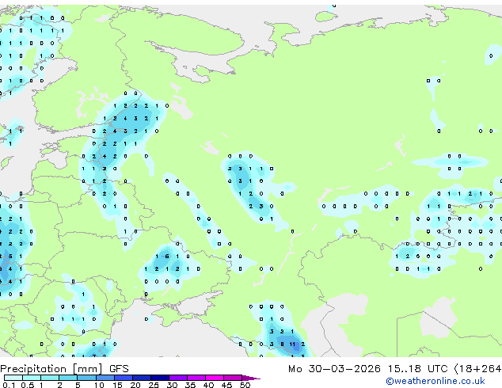Click the '15..18 UTC' time text

(x=417, y=369)
